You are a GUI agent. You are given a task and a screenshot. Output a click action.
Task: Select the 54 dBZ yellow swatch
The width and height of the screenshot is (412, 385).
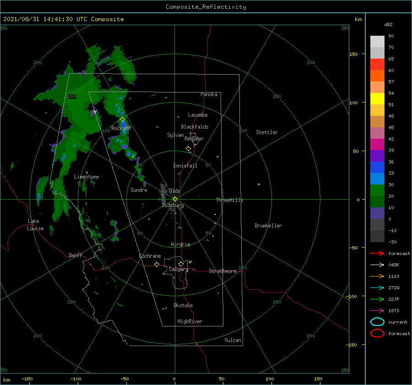377,98
